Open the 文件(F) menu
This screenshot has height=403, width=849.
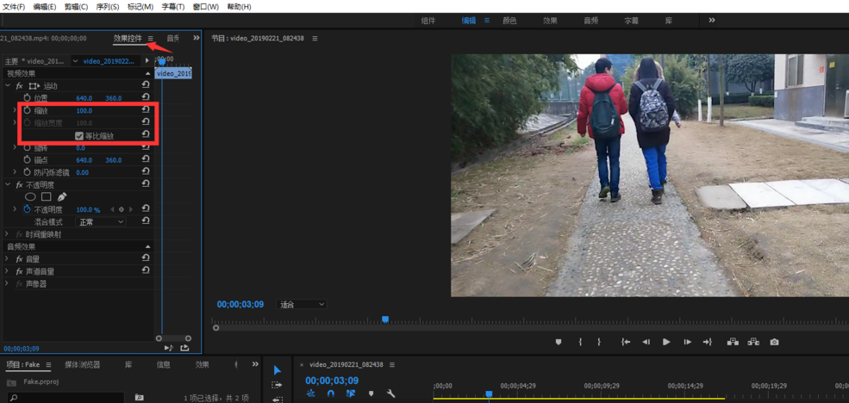pos(14,7)
